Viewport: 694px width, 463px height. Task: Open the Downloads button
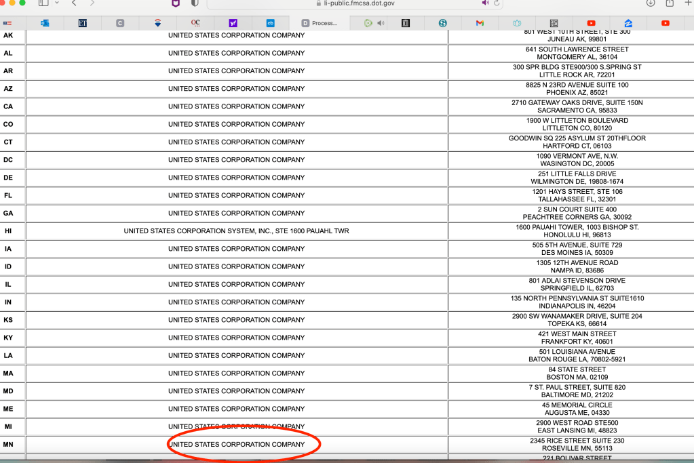pyautogui.click(x=650, y=3)
